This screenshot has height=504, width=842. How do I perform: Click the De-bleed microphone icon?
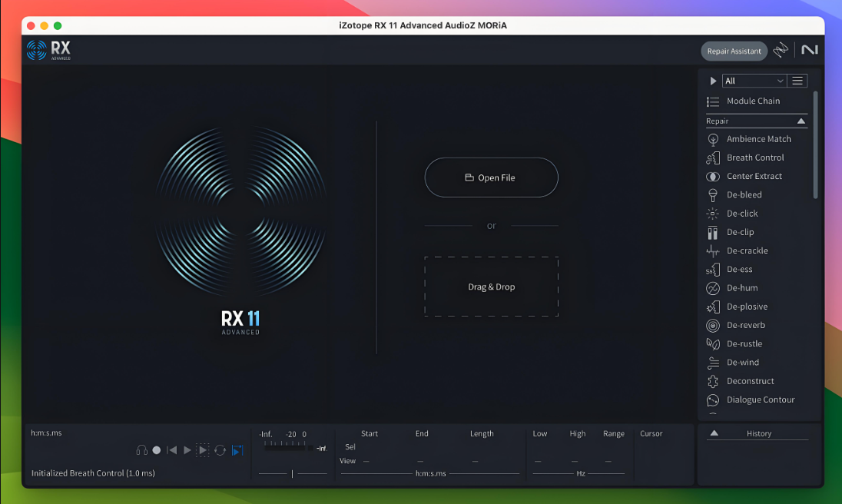(x=713, y=195)
